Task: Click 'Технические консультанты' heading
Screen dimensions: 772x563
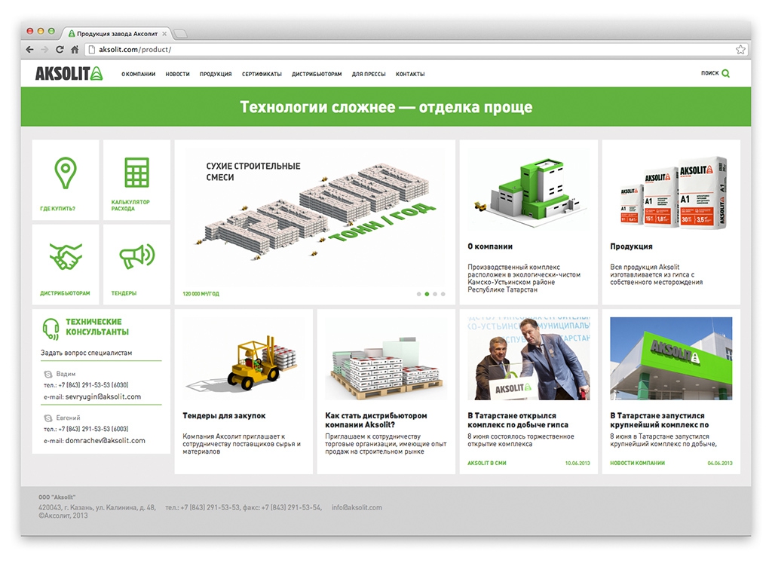Action: click(97, 327)
